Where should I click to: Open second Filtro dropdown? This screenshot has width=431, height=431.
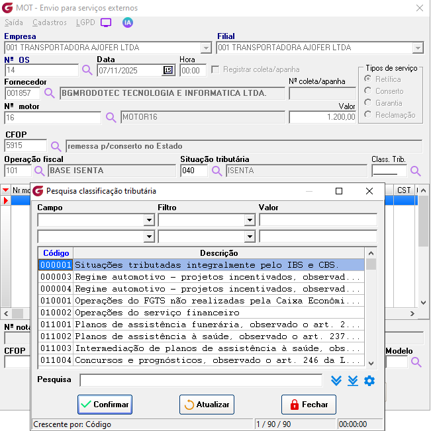click(250, 237)
